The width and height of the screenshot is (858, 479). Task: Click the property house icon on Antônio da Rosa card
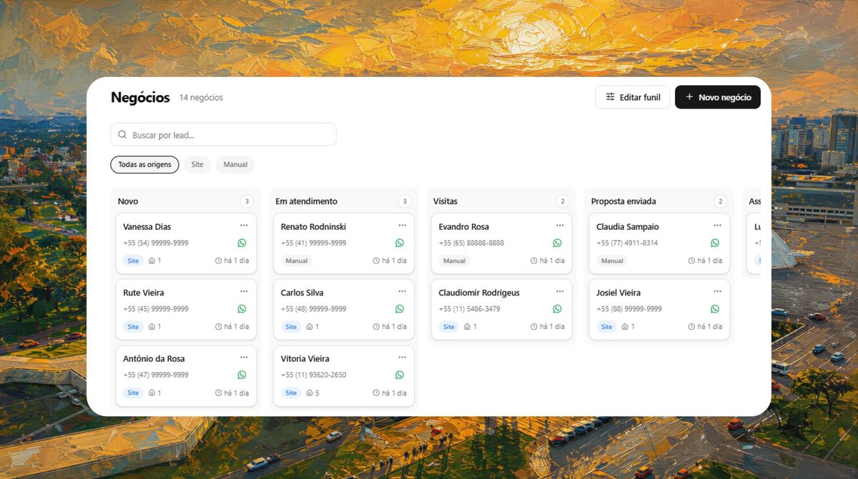click(152, 393)
